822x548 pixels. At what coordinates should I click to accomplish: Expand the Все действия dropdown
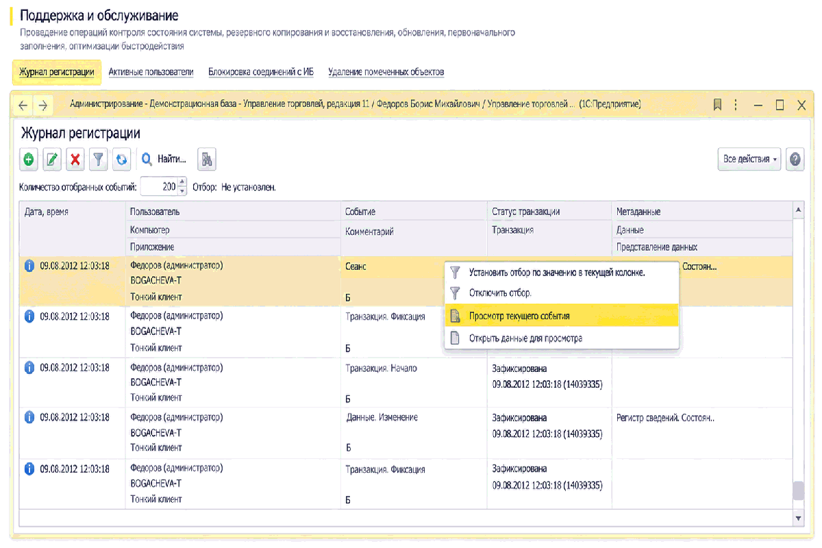click(x=749, y=159)
